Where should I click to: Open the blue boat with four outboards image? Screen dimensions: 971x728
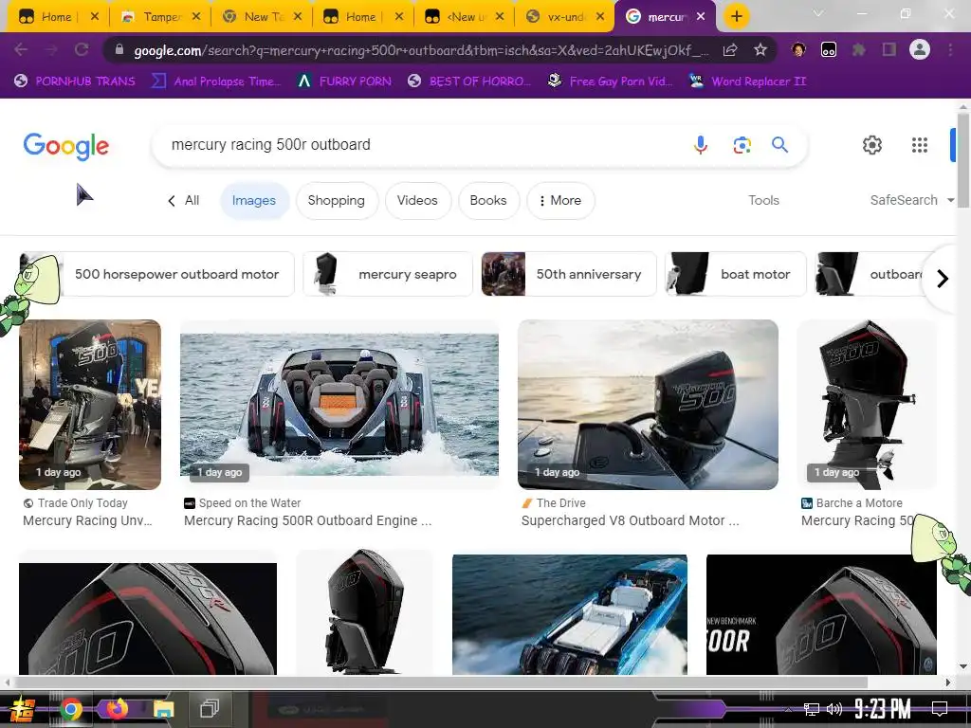click(570, 614)
